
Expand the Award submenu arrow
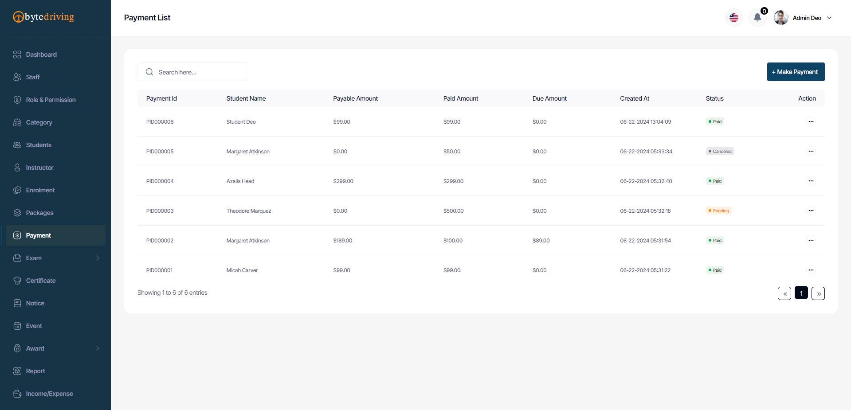click(x=98, y=348)
